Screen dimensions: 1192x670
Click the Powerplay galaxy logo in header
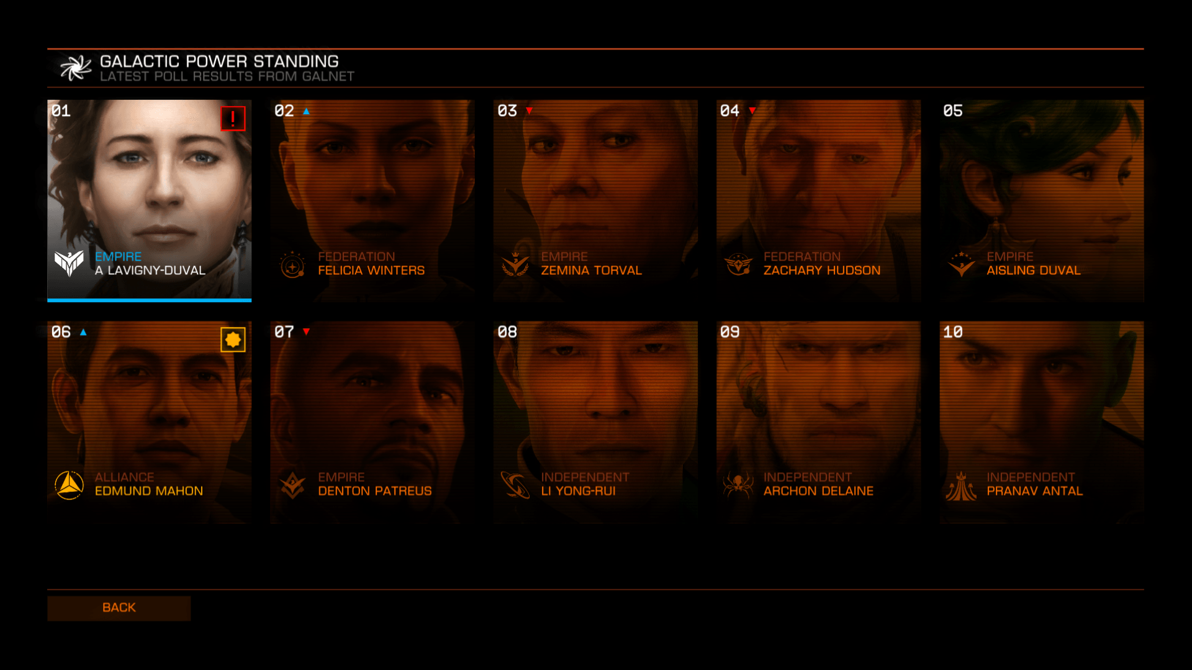[76, 68]
